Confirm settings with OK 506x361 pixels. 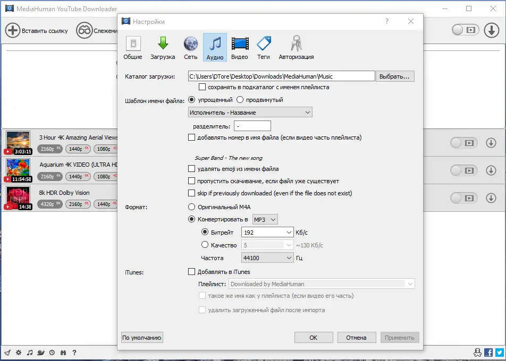pos(314,338)
